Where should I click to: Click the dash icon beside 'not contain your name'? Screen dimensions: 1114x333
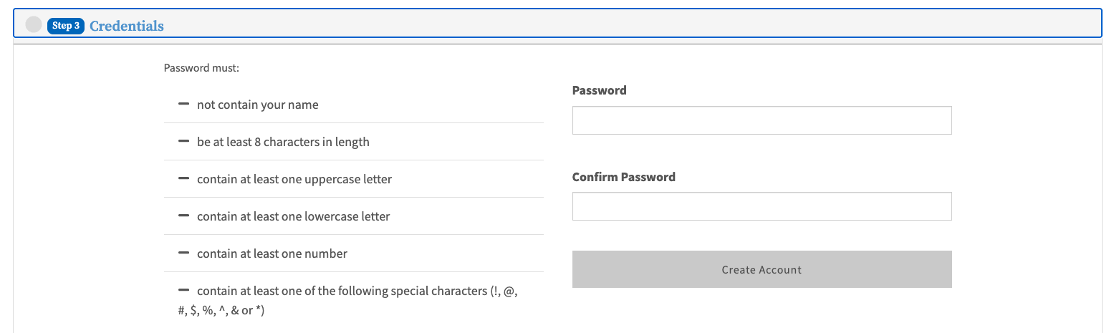(x=183, y=105)
